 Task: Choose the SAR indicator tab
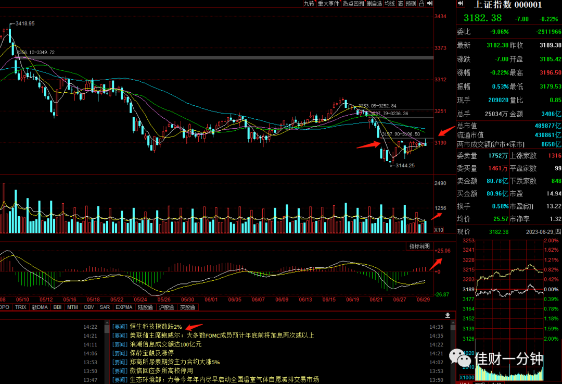tap(105, 307)
